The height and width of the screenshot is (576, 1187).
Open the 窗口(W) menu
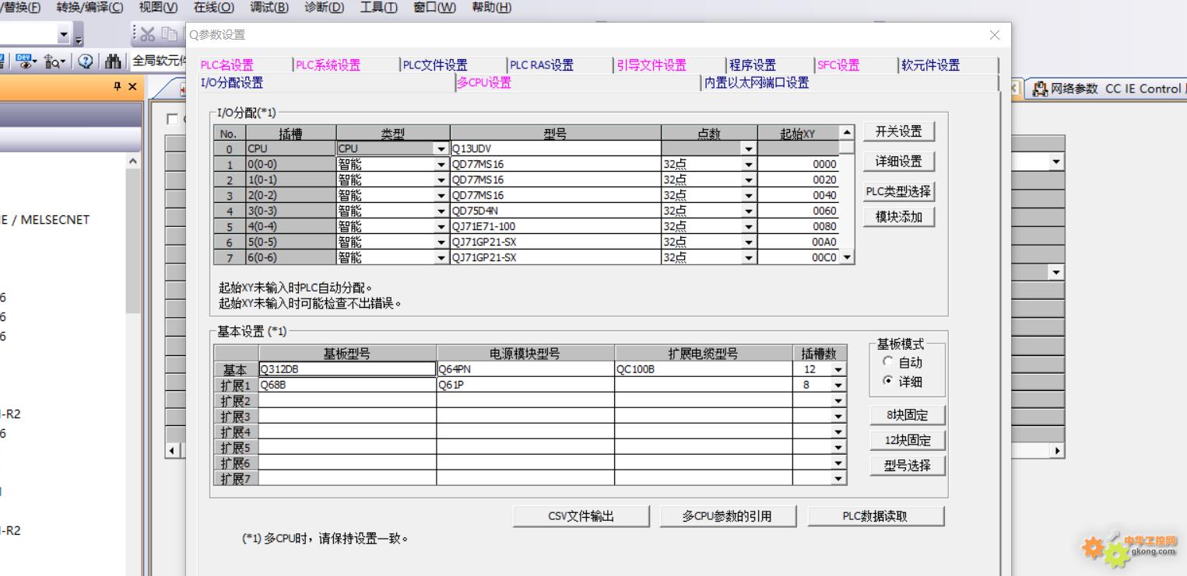coord(435,8)
